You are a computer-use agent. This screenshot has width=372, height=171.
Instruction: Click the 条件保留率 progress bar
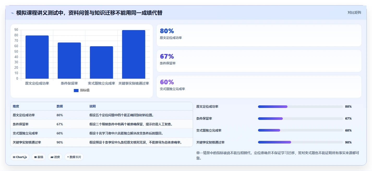tap(300, 119)
